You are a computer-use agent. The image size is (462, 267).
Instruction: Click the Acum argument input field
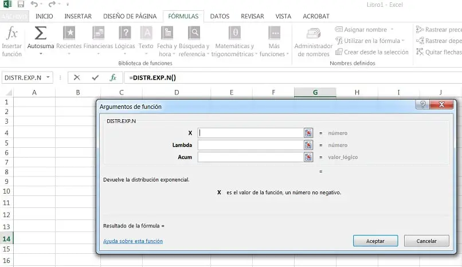pyautogui.click(x=250, y=157)
